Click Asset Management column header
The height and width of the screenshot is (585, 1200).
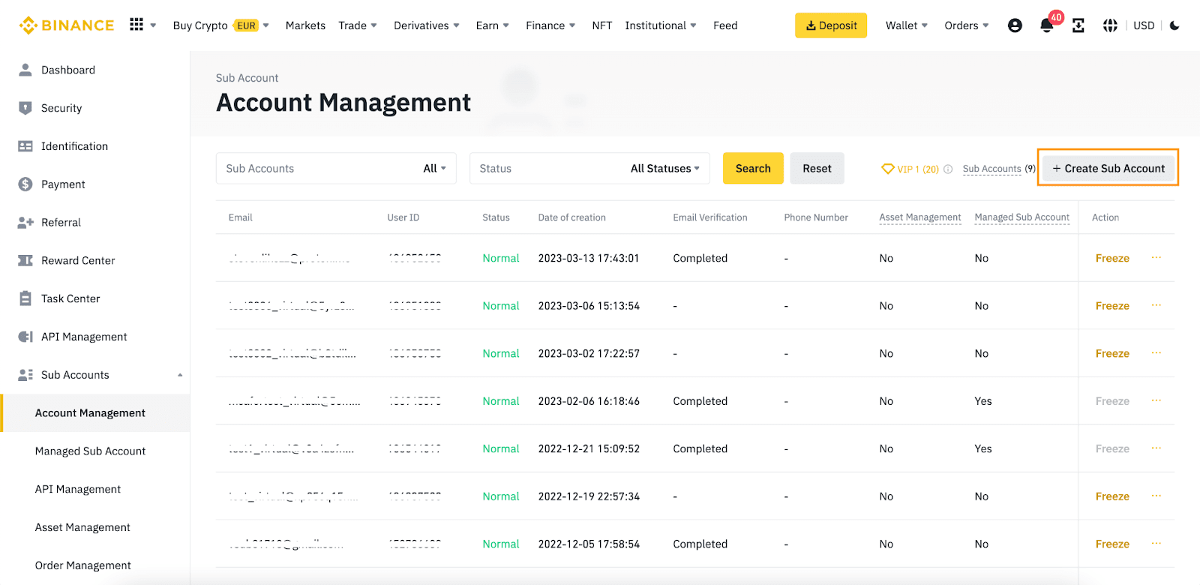pyautogui.click(x=920, y=217)
